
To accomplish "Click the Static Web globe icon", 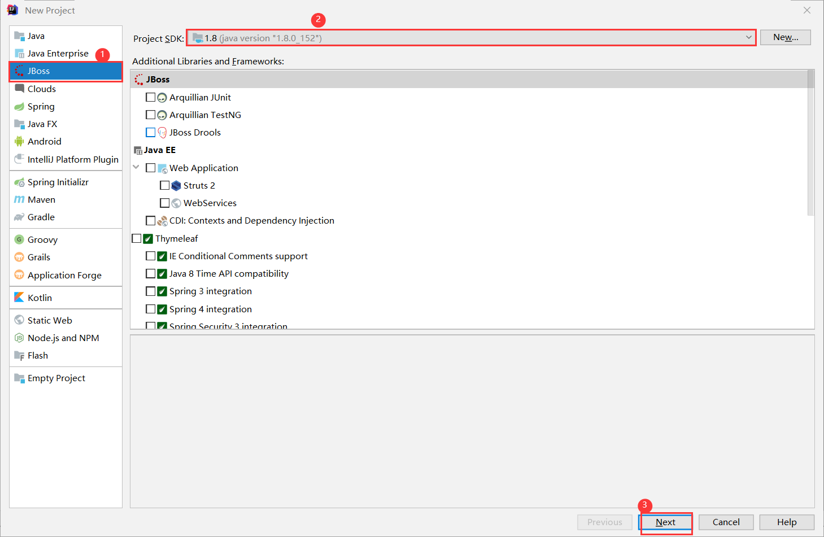I will pos(19,320).
